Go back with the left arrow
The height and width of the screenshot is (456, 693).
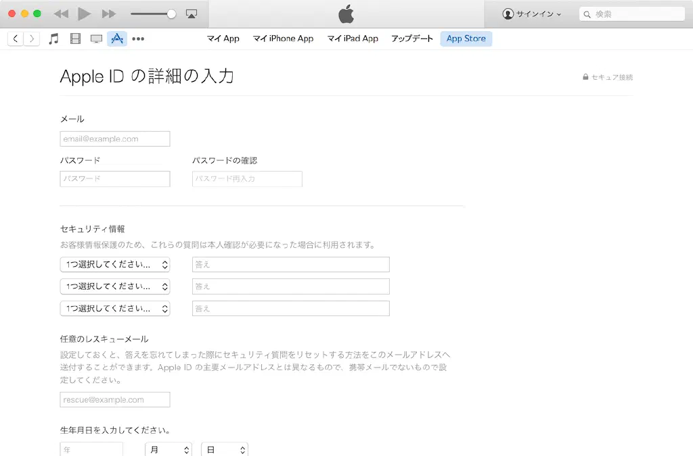click(16, 39)
